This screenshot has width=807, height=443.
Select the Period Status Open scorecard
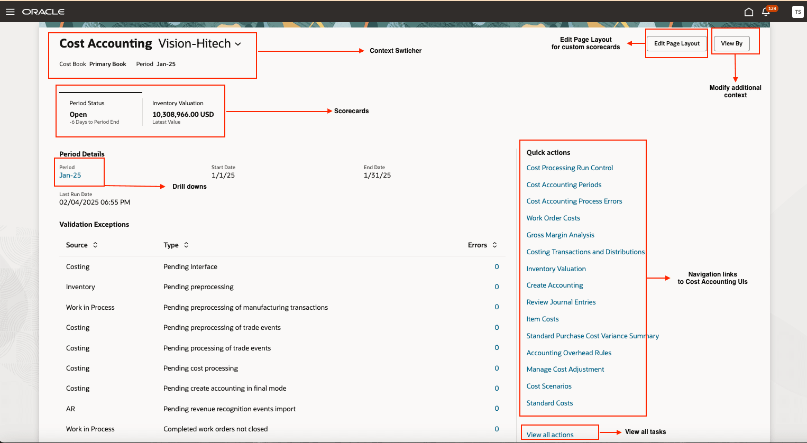click(100, 112)
